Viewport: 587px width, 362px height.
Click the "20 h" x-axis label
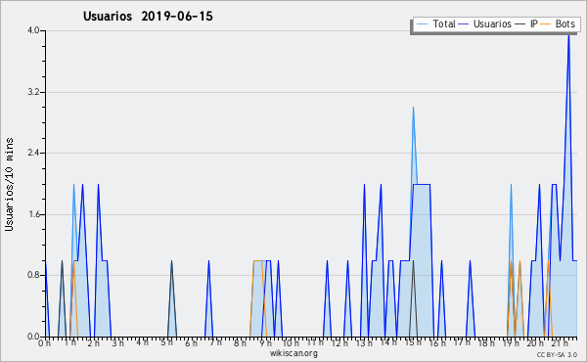coord(535,342)
